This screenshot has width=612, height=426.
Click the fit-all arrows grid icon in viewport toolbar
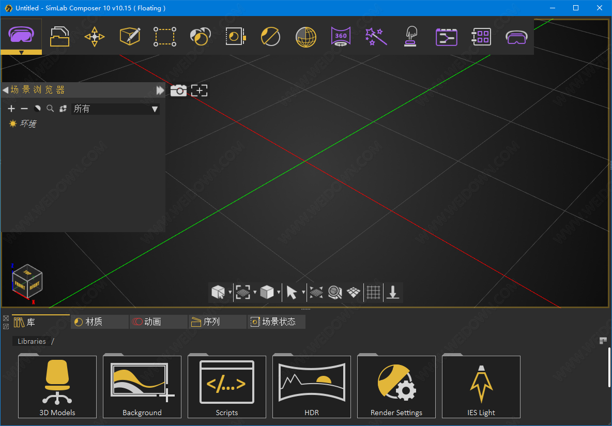[x=316, y=292]
